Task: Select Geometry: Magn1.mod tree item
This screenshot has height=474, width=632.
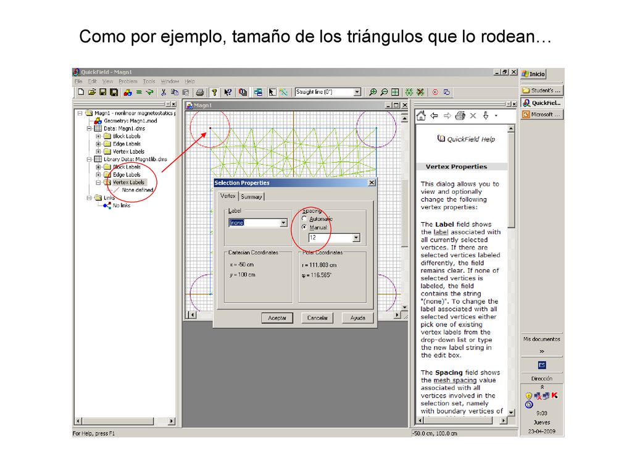Action: coord(130,121)
